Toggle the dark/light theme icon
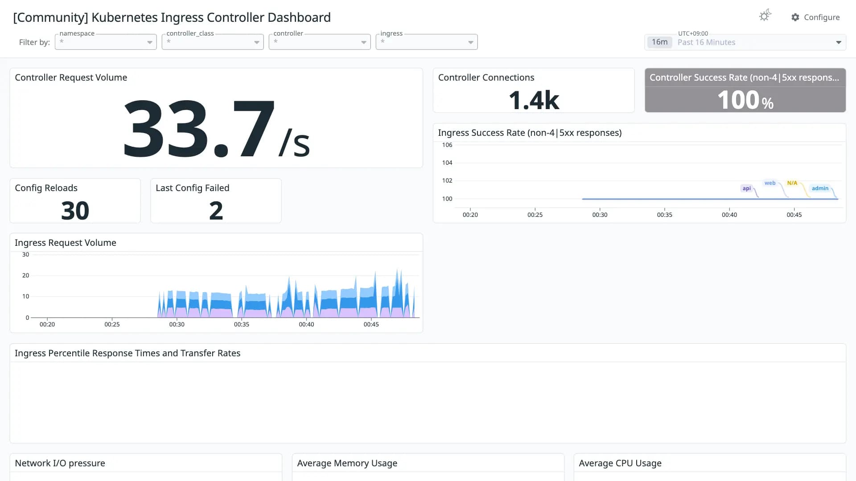 pyautogui.click(x=765, y=16)
